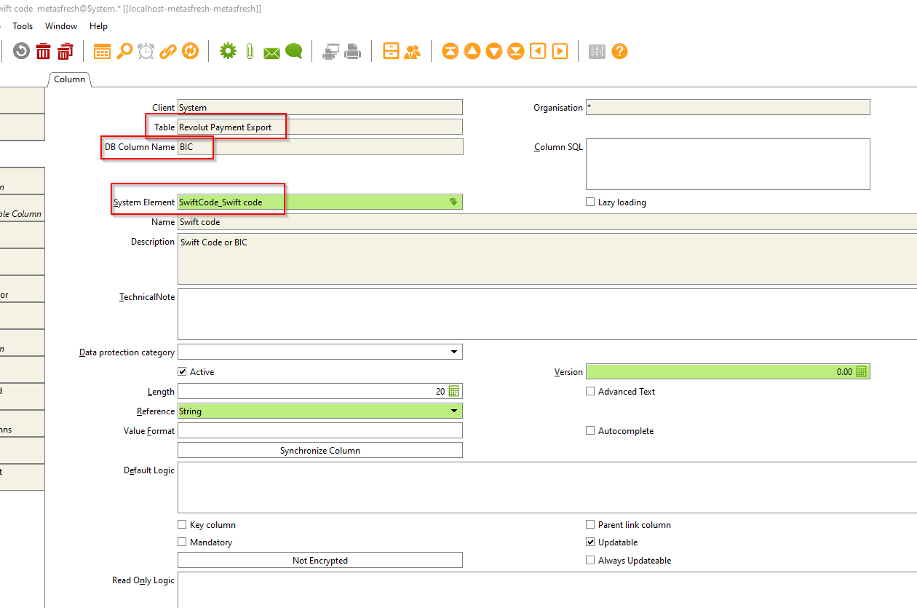Click the detail tab right-arrow icon
This screenshot has width=917, height=608.
click(560, 51)
